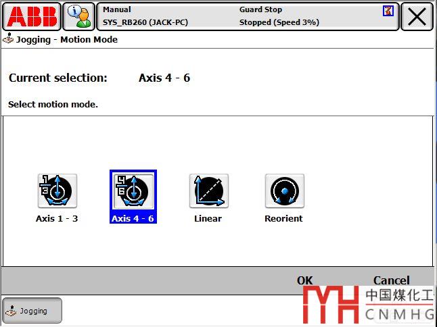The height and width of the screenshot is (327, 437).
Task: Select the Axis 1 - 3 motion mode icon
Action: pyautogui.click(x=57, y=191)
